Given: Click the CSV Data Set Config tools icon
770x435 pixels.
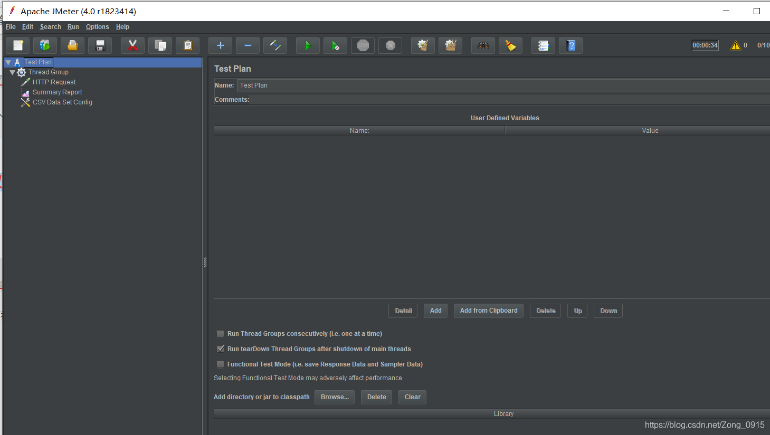Looking at the screenshot, I should coord(25,102).
